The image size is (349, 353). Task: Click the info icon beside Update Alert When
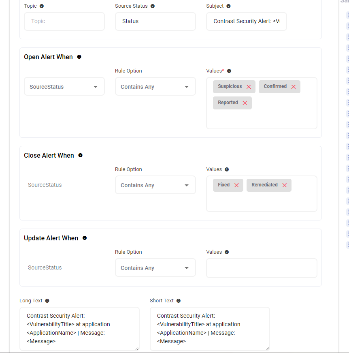(x=85, y=238)
